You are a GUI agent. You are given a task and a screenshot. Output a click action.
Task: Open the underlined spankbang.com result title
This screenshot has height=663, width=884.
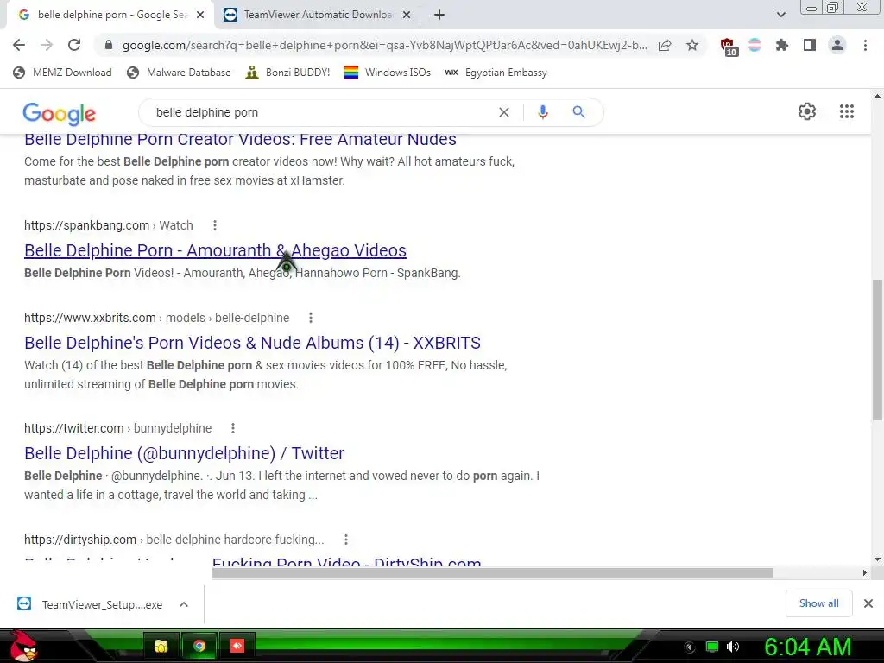click(x=215, y=250)
